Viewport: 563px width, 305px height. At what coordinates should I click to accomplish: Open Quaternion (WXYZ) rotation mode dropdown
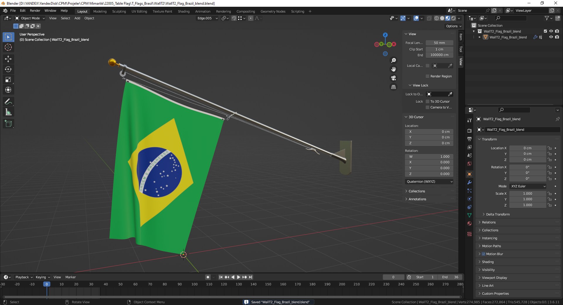click(429, 182)
